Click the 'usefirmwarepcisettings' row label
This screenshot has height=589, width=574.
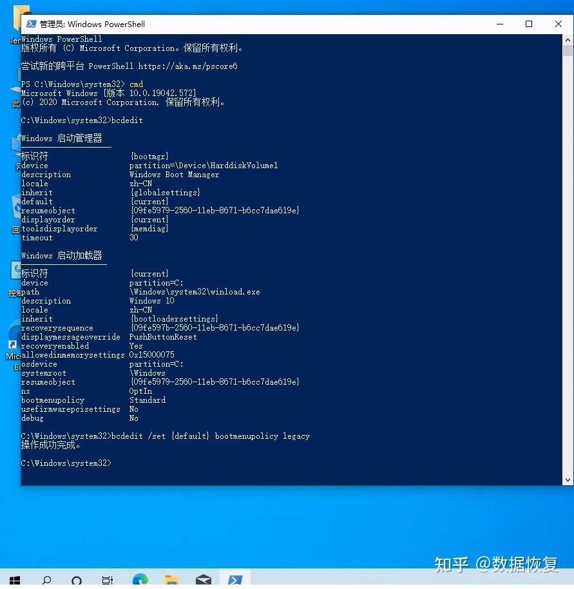[71, 409]
